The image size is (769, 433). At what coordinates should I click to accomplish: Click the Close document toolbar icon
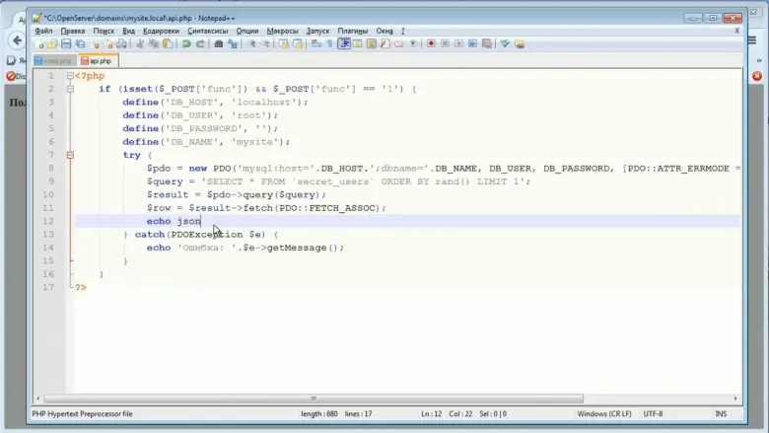pyautogui.click(x=96, y=44)
